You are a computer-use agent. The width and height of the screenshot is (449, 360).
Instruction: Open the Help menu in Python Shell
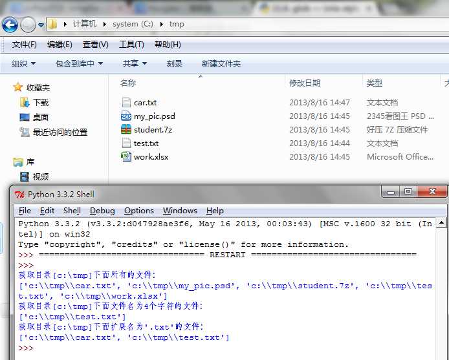215,211
